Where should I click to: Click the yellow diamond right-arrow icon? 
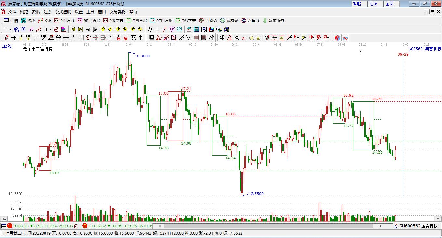coord(110,29)
